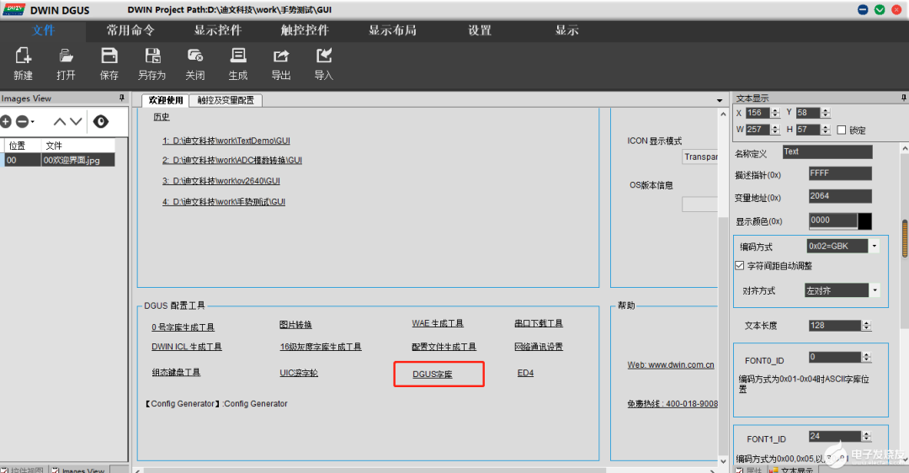Open the 文件 menu tab
909x473 pixels.
(44, 30)
